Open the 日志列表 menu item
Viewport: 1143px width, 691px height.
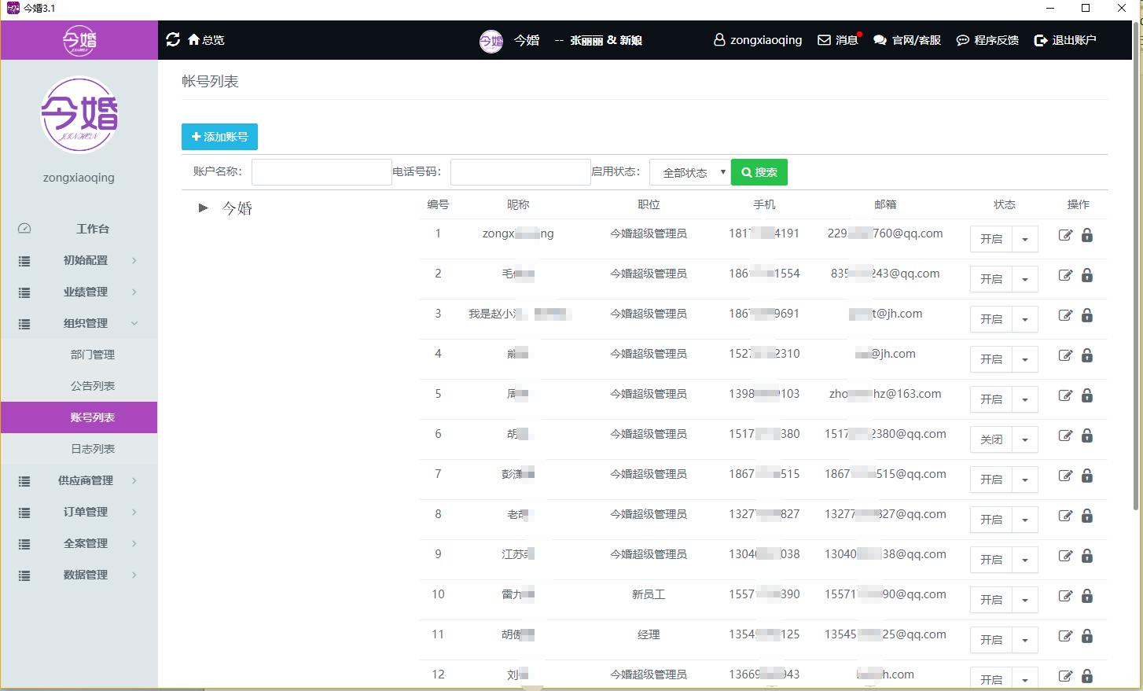(x=91, y=449)
